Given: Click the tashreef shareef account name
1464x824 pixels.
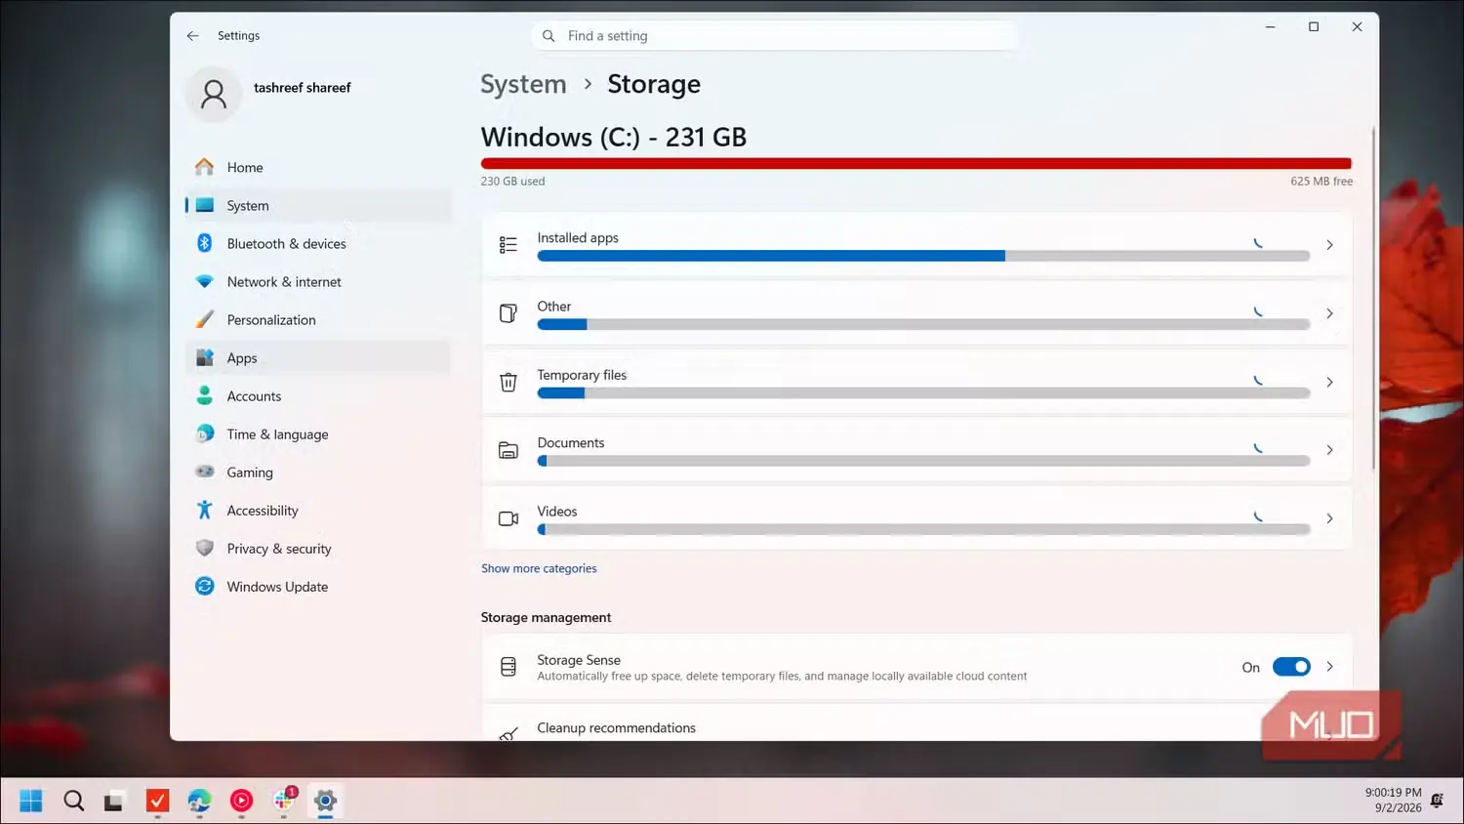Looking at the screenshot, I should (x=302, y=87).
